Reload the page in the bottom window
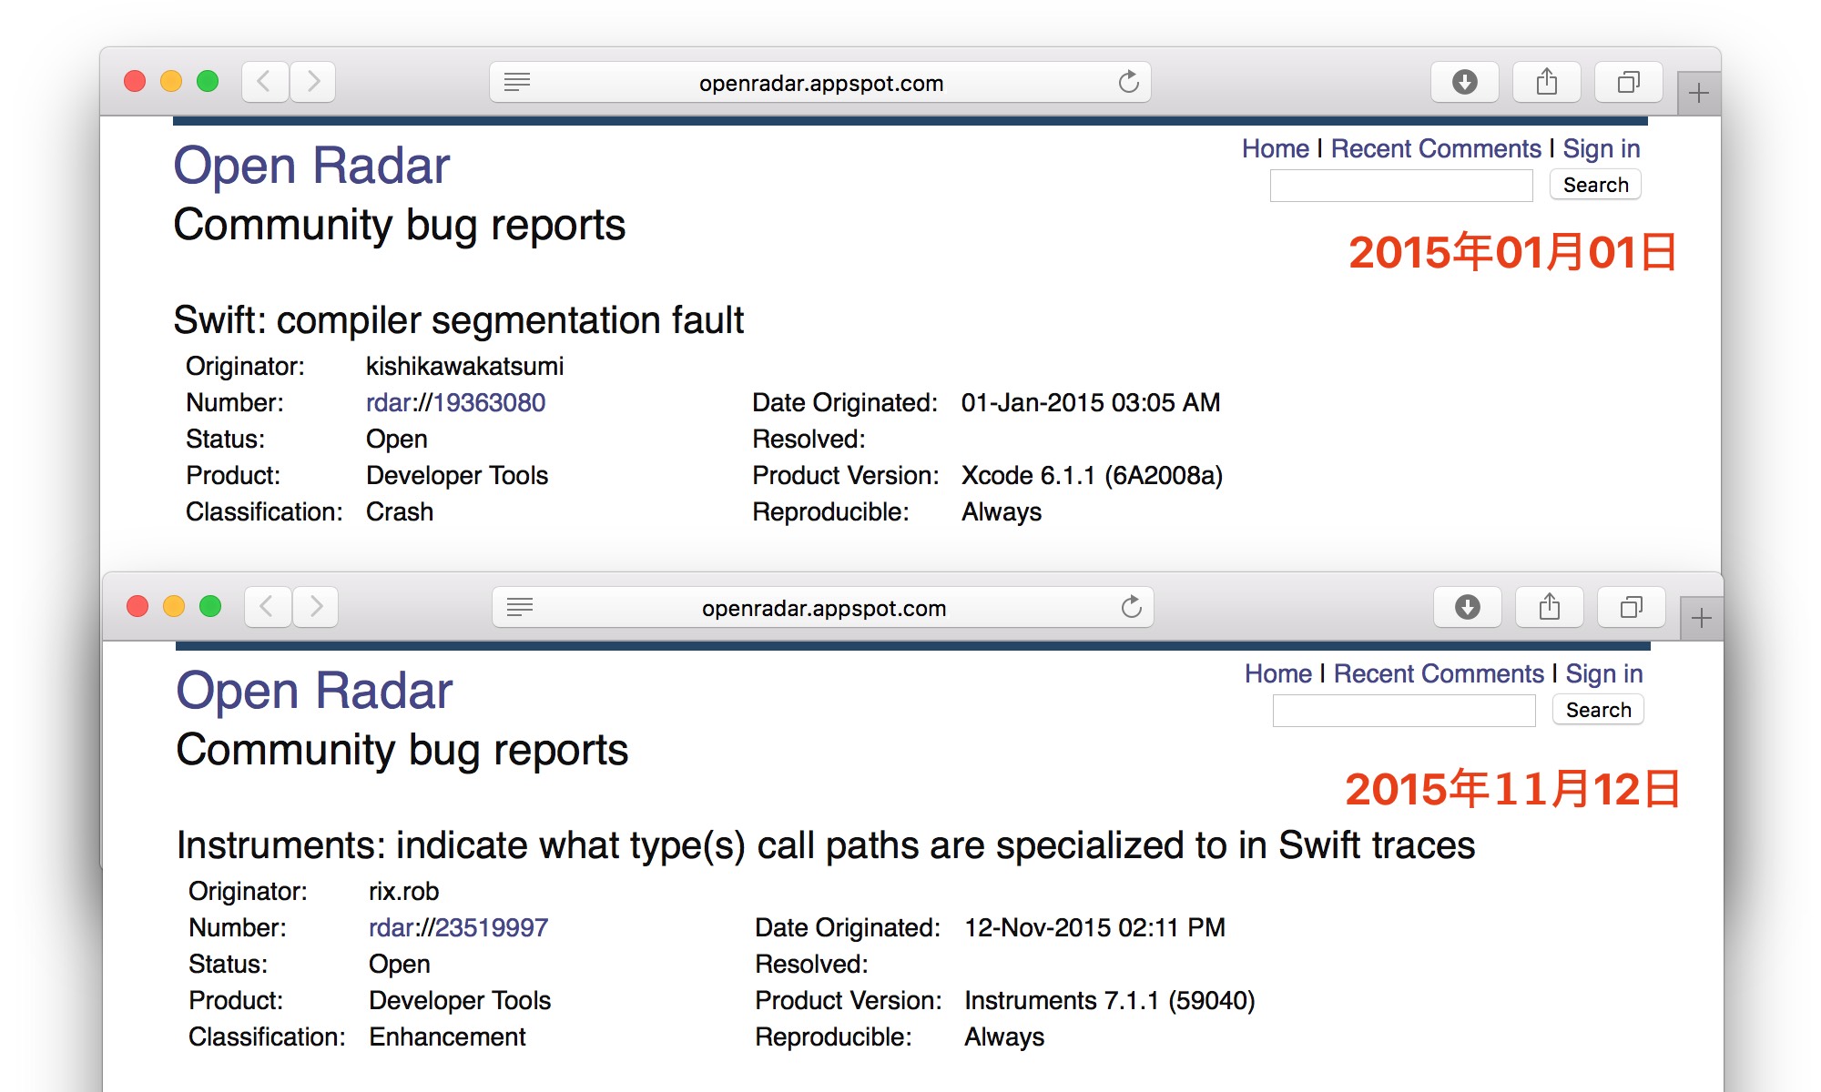This screenshot has height=1092, width=1821. click(x=1131, y=607)
